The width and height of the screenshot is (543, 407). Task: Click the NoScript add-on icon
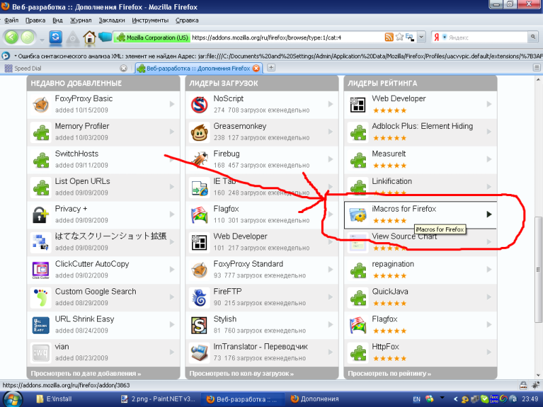199,104
